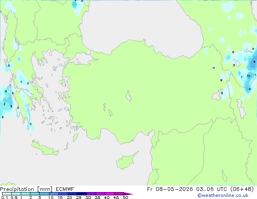Click the over-50 arrow tip of legend
Image resolution: width=257 pixels, height=199 pixels.
[x=128, y=194]
